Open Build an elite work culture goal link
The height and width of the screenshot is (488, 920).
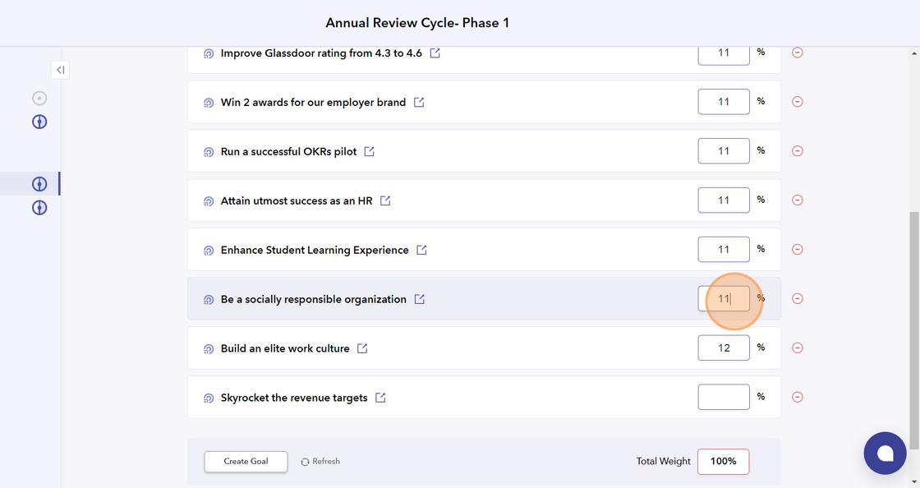(362, 348)
